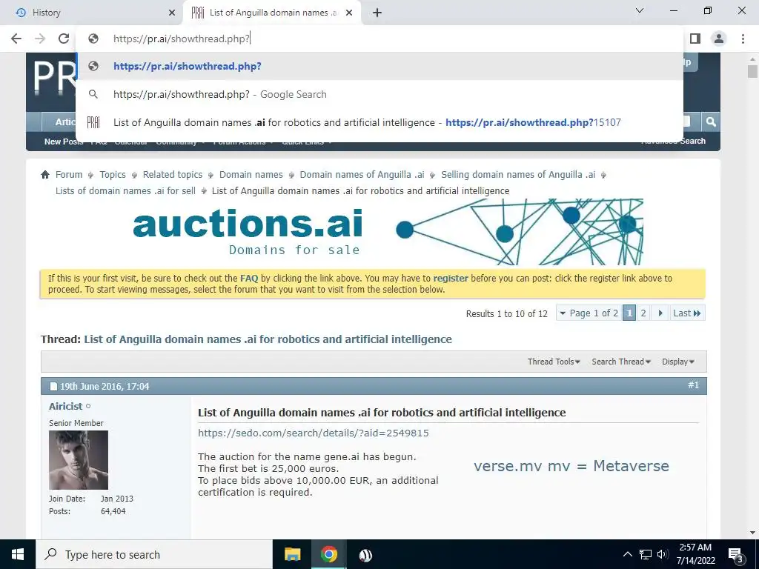This screenshot has width=759, height=569.
Task: Toggle the browser side panel icon
Action: point(695,39)
